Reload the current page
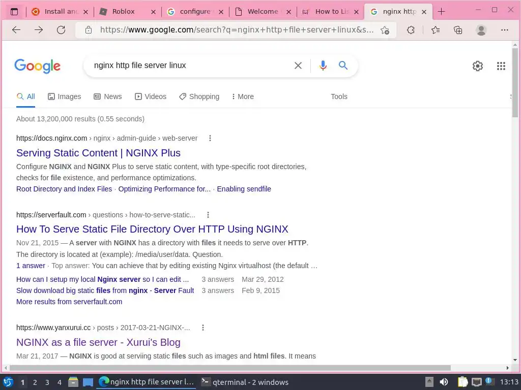The image size is (521, 390). pos(61,30)
